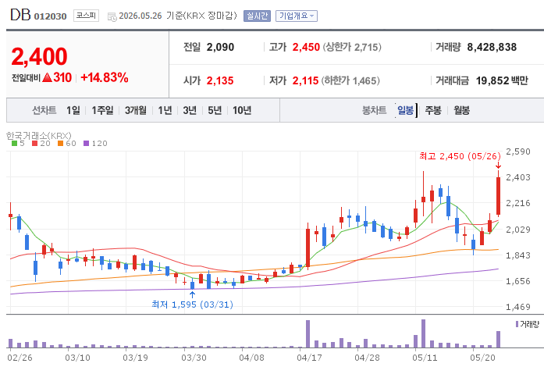Click the 거래대금 19,852 value

(492, 81)
